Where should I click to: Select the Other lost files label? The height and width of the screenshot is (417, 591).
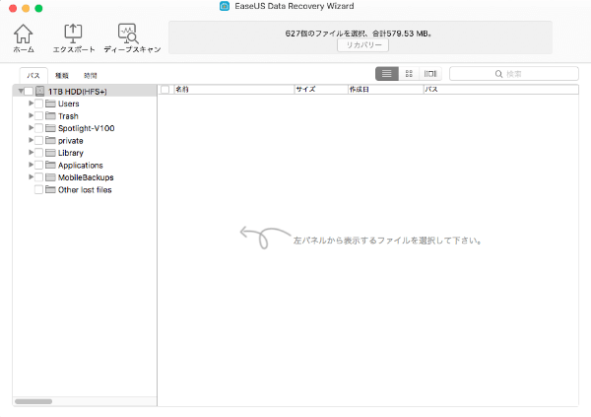(x=85, y=190)
